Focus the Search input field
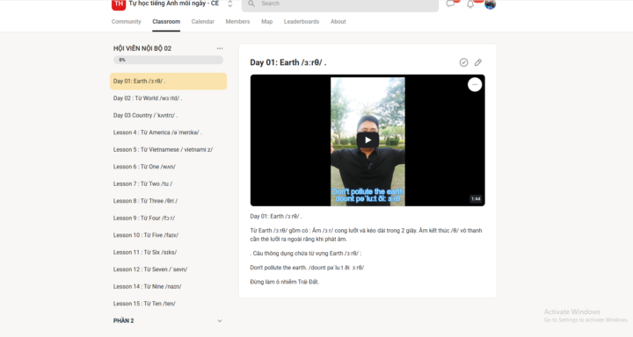 (340, 4)
